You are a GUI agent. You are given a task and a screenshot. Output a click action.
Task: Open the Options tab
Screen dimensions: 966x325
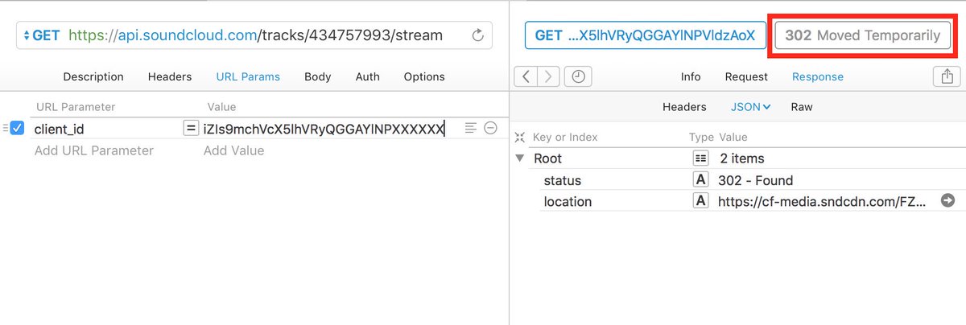coord(424,77)
